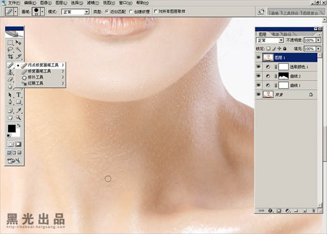Open the 不透明度 slider arrow

(318, 40)
